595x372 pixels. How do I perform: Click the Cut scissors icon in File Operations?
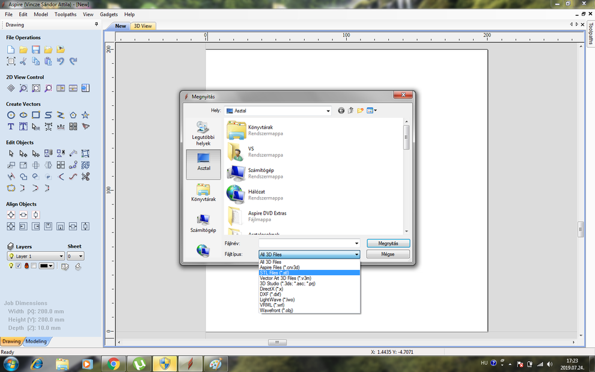click(x=23, y=61)
